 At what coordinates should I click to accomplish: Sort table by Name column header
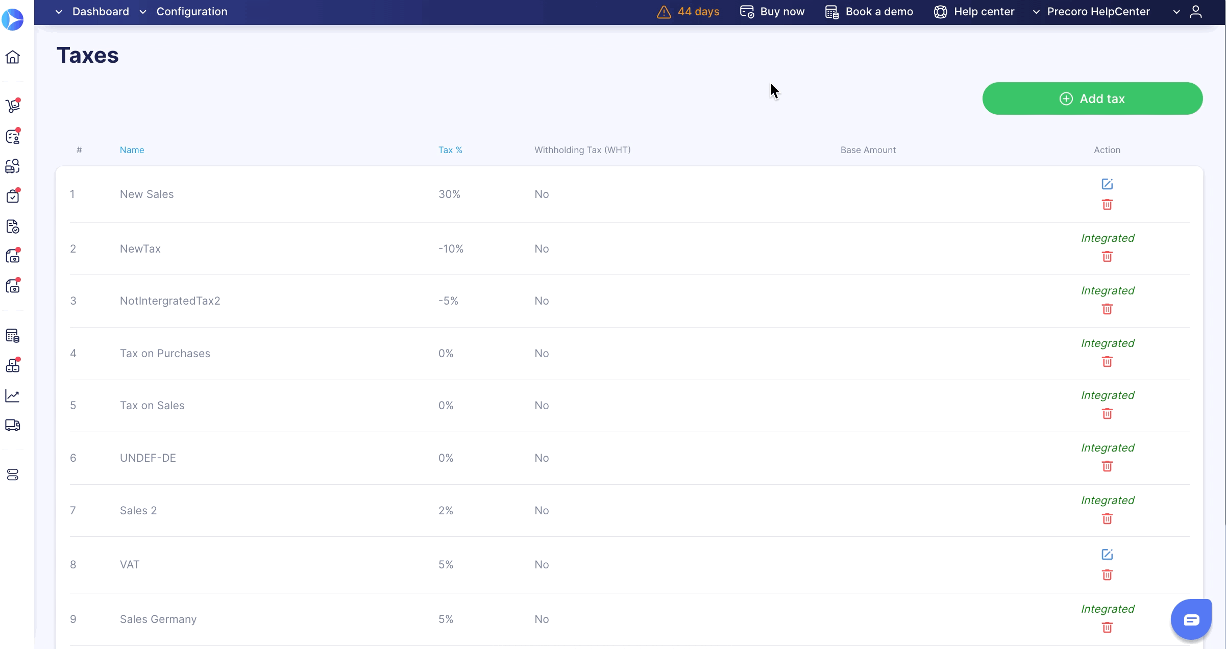[x=132, y=150]
